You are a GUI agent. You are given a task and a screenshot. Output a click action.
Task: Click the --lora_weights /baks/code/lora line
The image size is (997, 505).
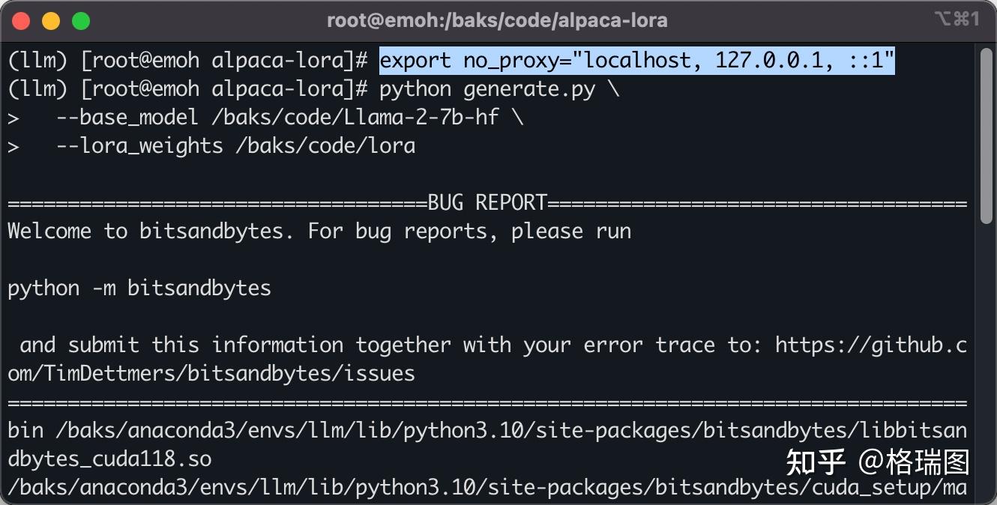coord(235,146)
